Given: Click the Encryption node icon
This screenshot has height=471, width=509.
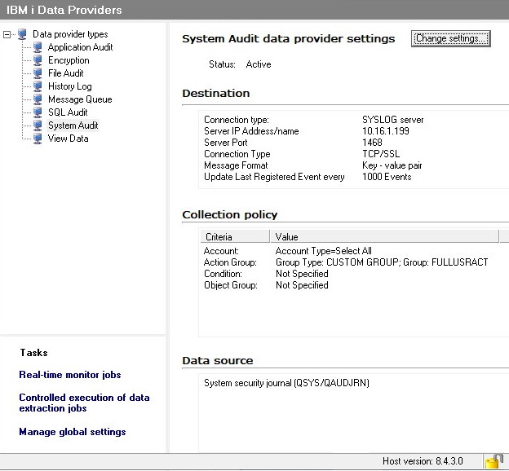Looking at the screenshot, I should (x=38, y=60).
